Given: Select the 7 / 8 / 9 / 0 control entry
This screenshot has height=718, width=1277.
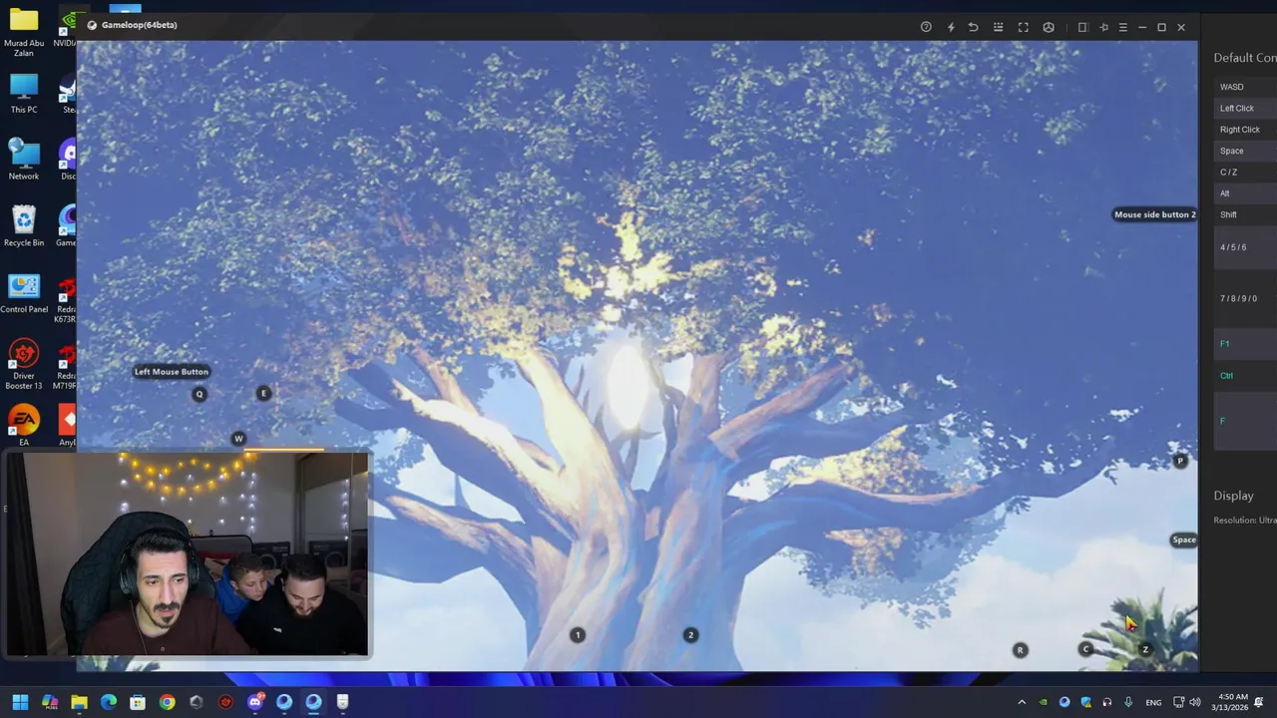Looking at the screenshot, I should coord(1245,299).
